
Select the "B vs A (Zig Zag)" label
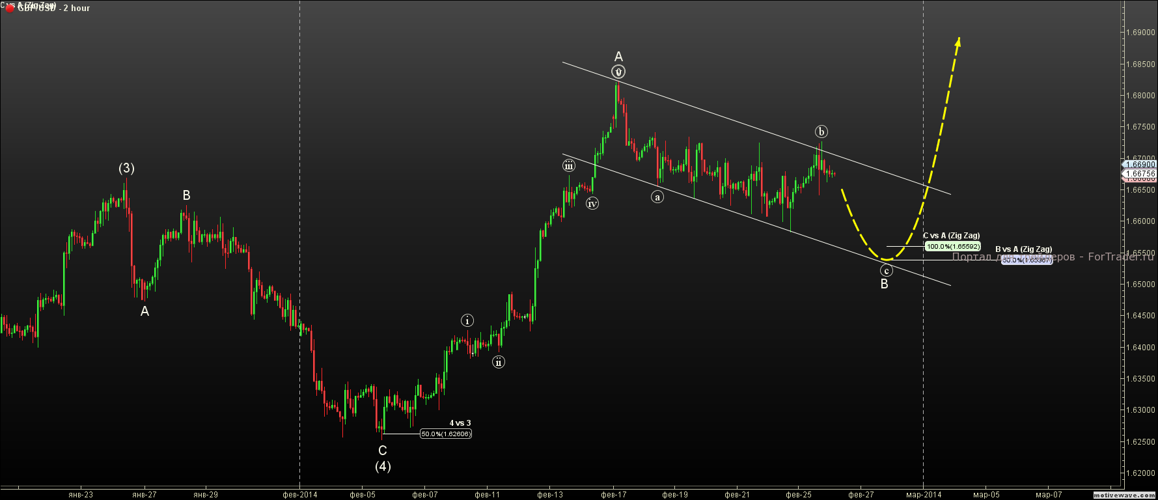tap(1023, 249)
